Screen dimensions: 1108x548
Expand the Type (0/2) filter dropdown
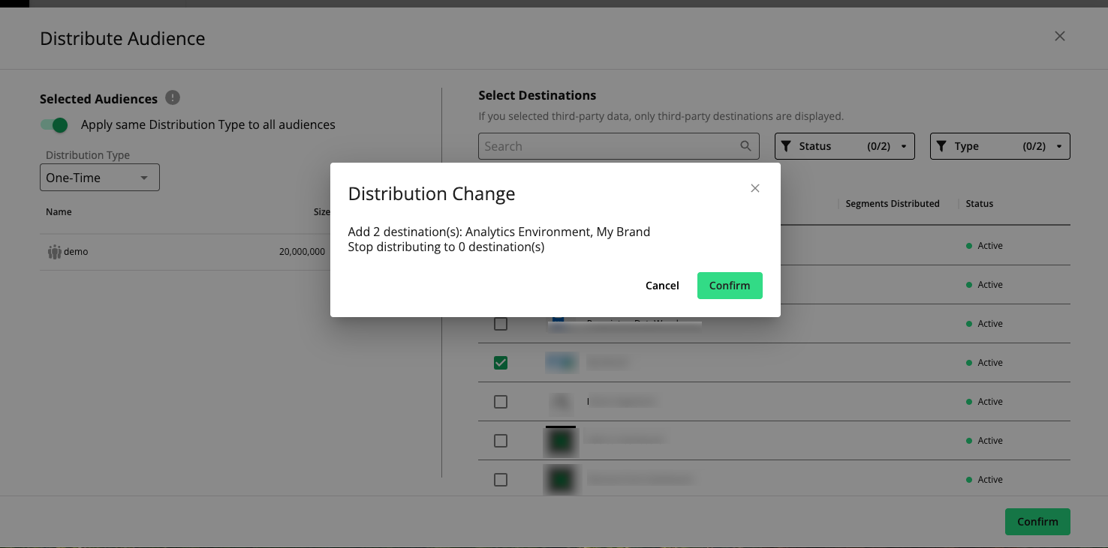[x=1058, y=145]
